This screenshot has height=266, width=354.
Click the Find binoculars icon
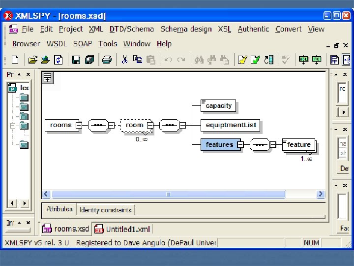click(199, 60)
